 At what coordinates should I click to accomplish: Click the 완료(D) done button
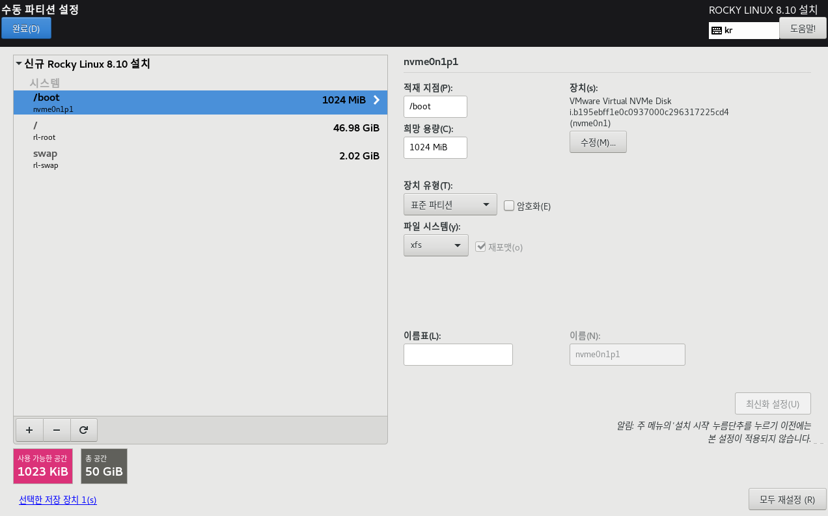26,29
